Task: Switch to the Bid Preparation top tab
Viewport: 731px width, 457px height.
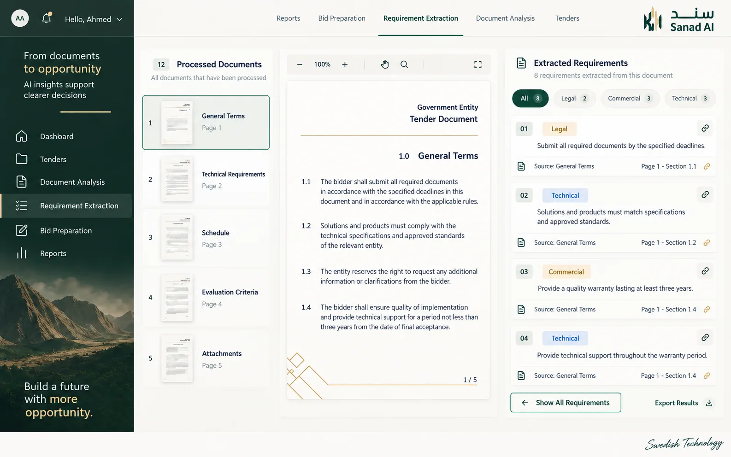Action: (x=342, y=18)
